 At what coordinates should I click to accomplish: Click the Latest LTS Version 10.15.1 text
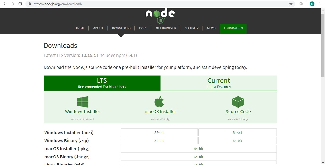tap(90, 56)
